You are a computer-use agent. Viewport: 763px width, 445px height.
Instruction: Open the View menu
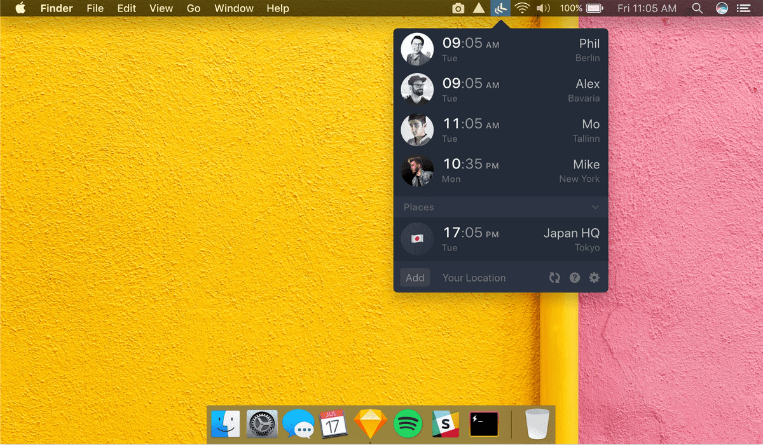pos(161,8)
